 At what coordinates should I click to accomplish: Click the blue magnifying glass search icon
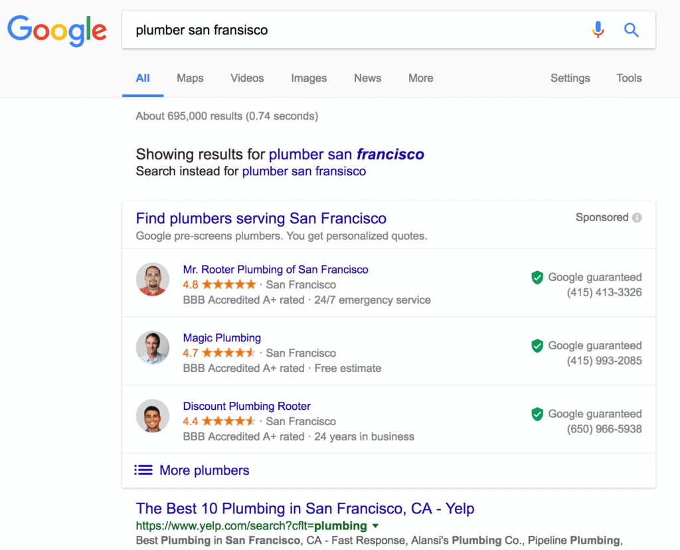631,29
